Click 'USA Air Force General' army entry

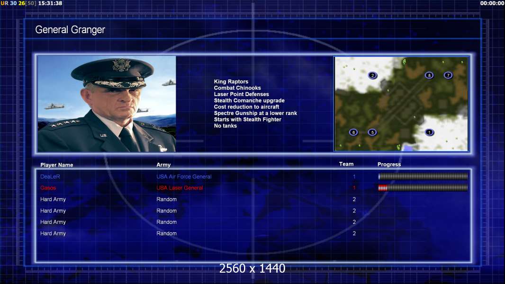point(184,177)
